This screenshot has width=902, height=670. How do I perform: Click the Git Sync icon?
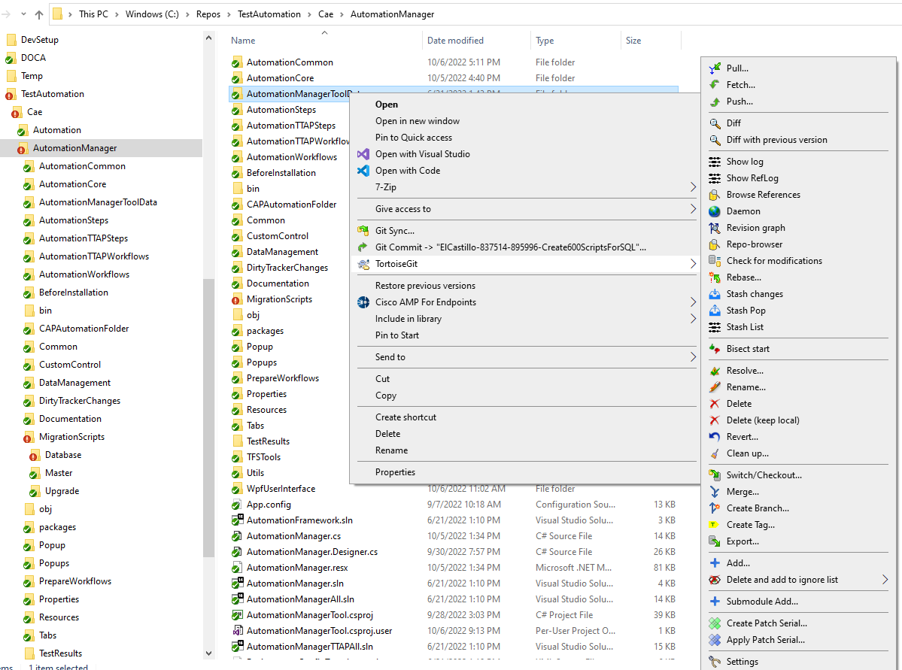363,231
